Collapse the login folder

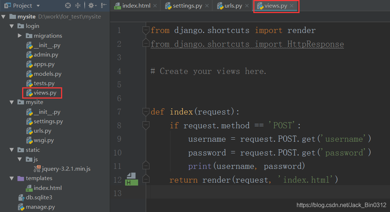tap(12, 26)
